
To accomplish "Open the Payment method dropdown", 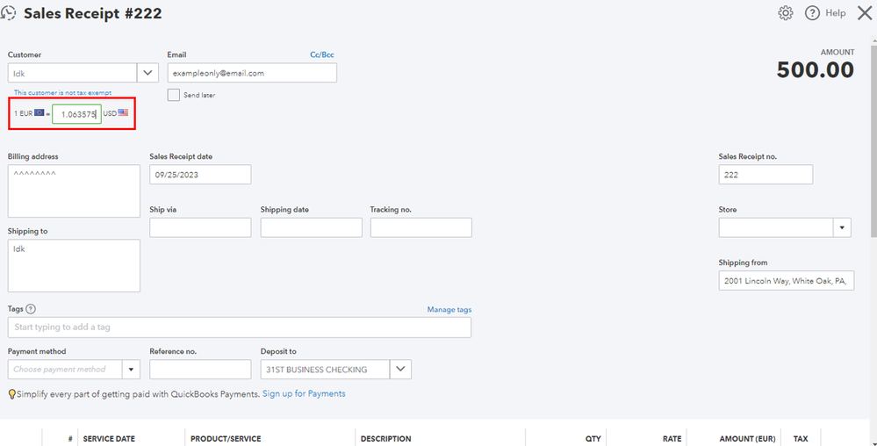I will click(132, 370).
